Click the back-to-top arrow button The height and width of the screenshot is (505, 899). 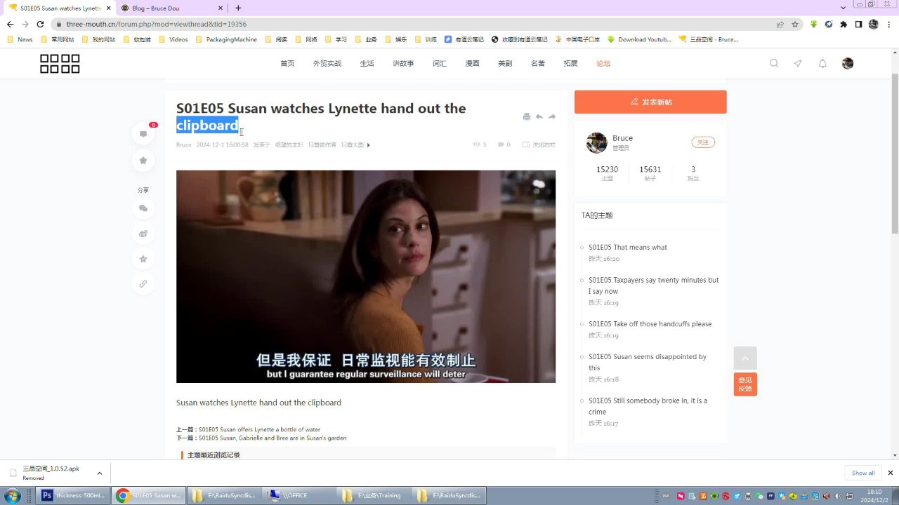(x=745, y=358)
